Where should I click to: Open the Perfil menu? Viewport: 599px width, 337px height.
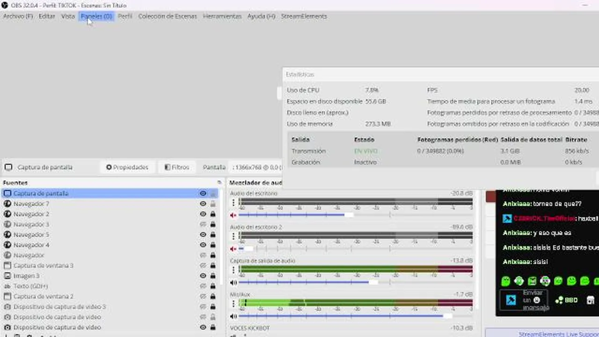click(125, 16)
